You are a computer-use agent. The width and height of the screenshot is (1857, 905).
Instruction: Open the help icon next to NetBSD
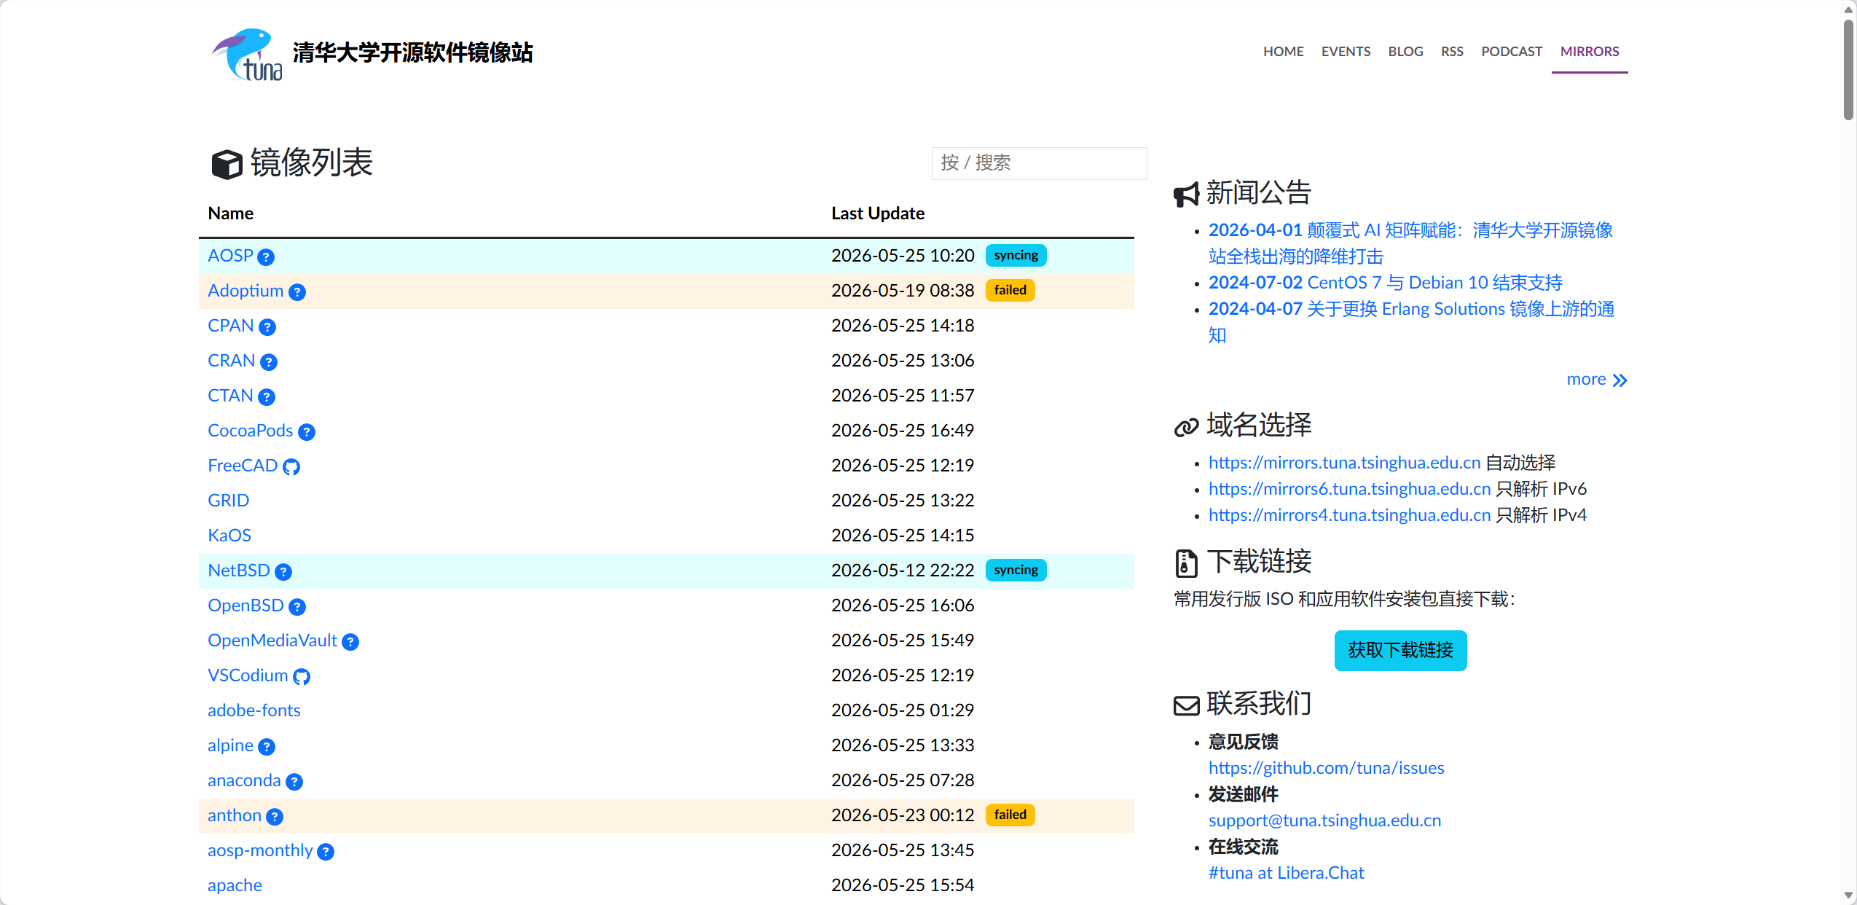click(x=283, y=572)
